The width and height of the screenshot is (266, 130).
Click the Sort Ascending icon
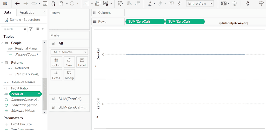tap(129, 3)
